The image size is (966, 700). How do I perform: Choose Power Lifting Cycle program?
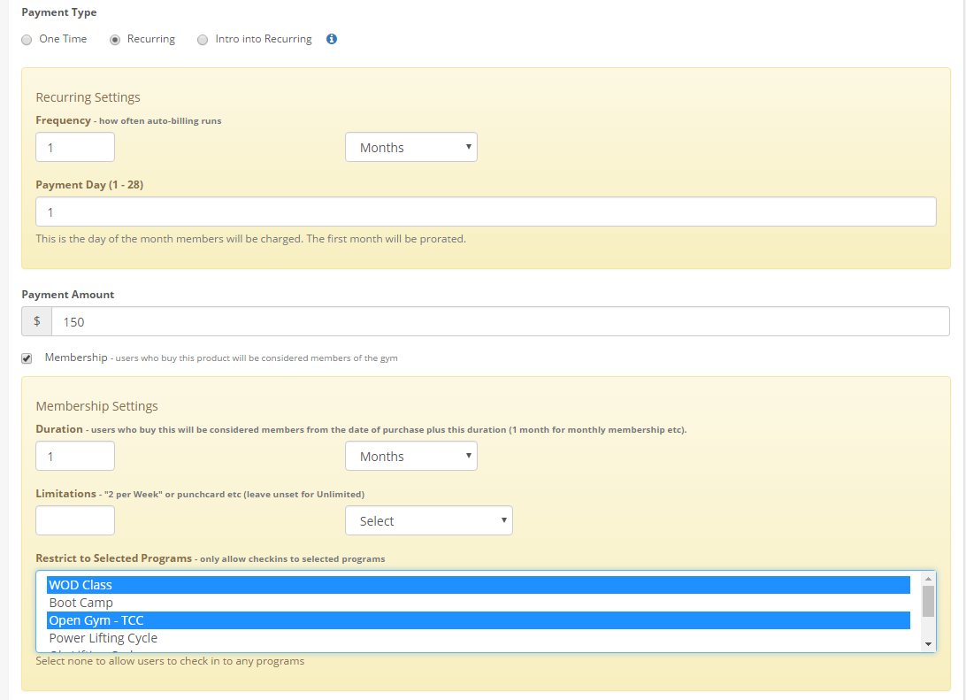(x=478, y=638)
